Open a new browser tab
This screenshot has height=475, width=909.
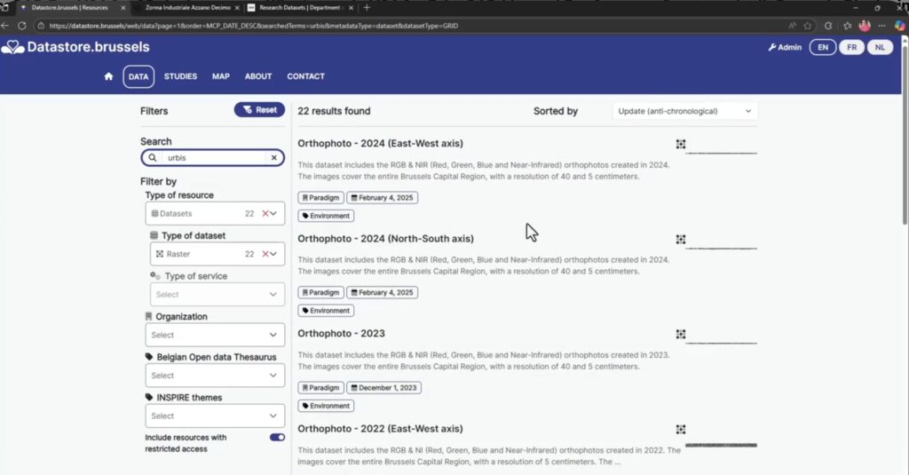tap(367, 7)
